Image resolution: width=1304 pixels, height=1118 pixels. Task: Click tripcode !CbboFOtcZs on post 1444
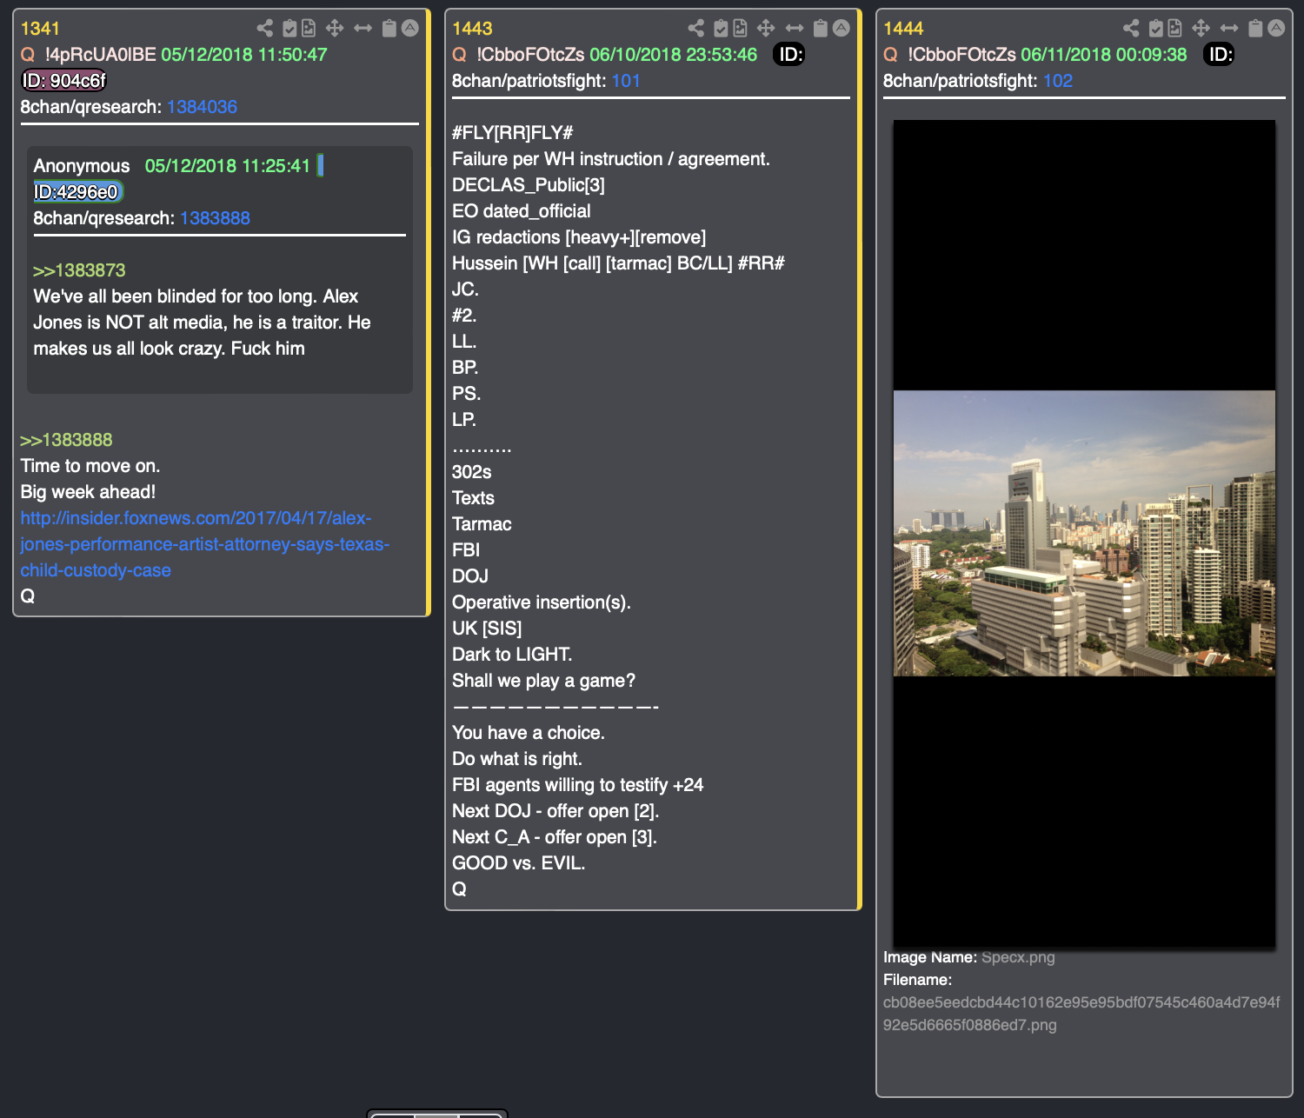(961, 55)
